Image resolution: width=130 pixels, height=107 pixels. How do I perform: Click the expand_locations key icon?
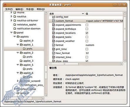click(54, 33)
